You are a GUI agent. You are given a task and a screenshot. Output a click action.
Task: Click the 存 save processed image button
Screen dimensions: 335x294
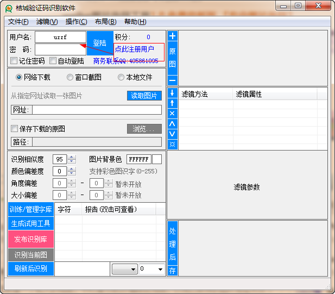tap(173, 271)
